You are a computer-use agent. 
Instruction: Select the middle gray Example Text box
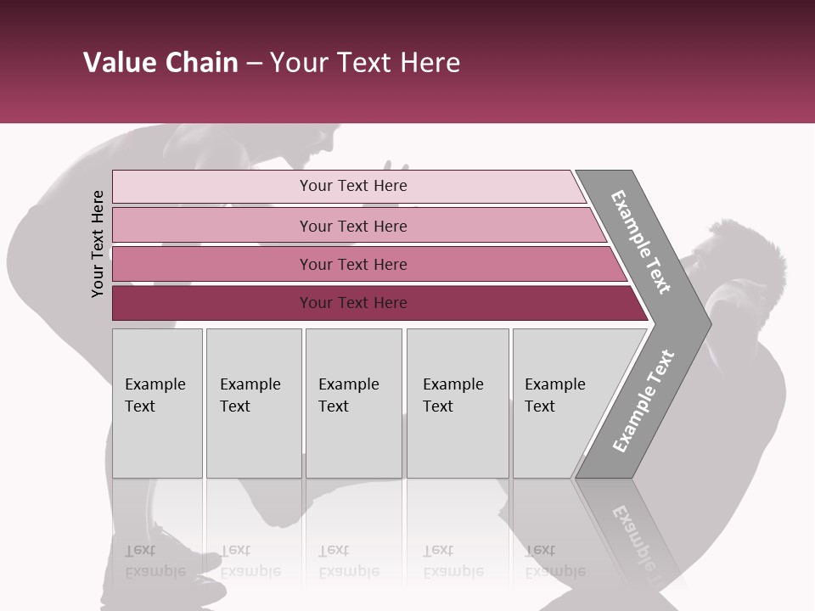point(353,402)
